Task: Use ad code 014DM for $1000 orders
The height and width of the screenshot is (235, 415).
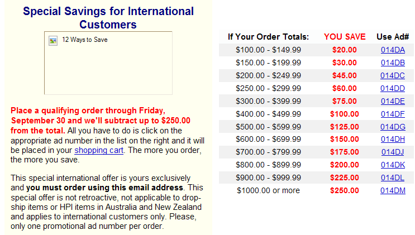Action: click(x=393, y=190)
